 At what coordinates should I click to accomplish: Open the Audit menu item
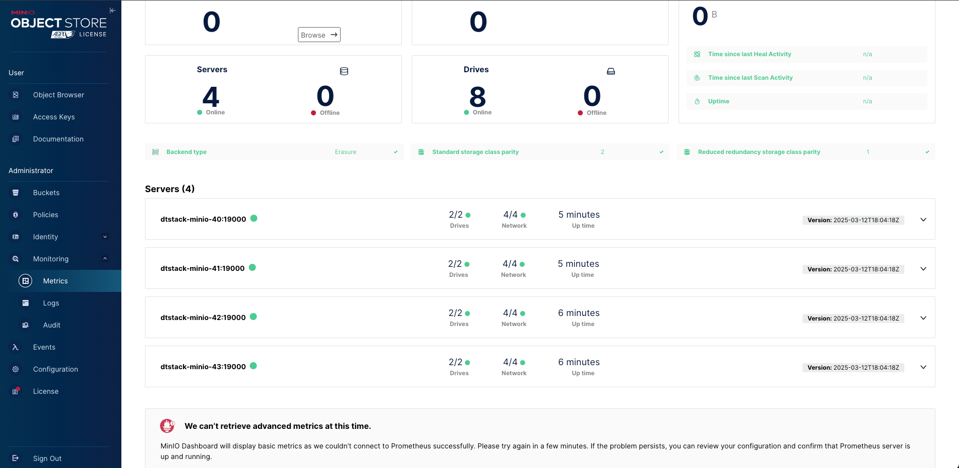(x=52, y=325)
